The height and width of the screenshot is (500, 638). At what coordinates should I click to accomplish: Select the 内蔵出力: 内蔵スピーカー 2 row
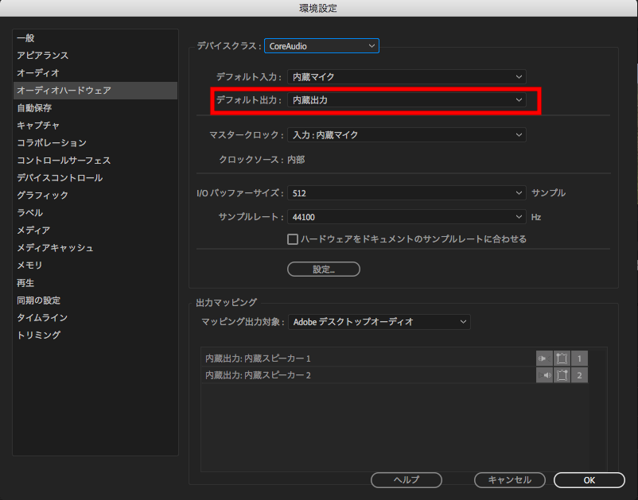pos(395,375)
